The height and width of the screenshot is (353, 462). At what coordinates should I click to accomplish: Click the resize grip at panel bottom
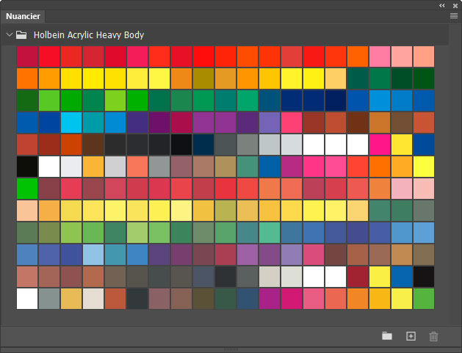pyautogui.click(x=231, y=349)
